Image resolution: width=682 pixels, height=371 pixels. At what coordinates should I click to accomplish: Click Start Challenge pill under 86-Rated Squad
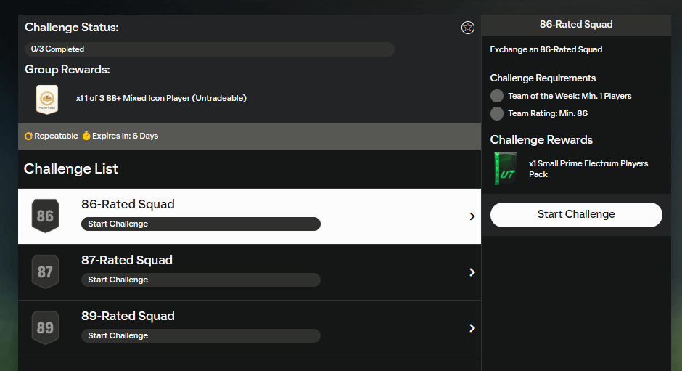pos(200,224)
